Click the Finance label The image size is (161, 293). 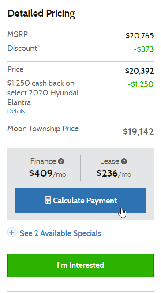click(x=43, y=161)
